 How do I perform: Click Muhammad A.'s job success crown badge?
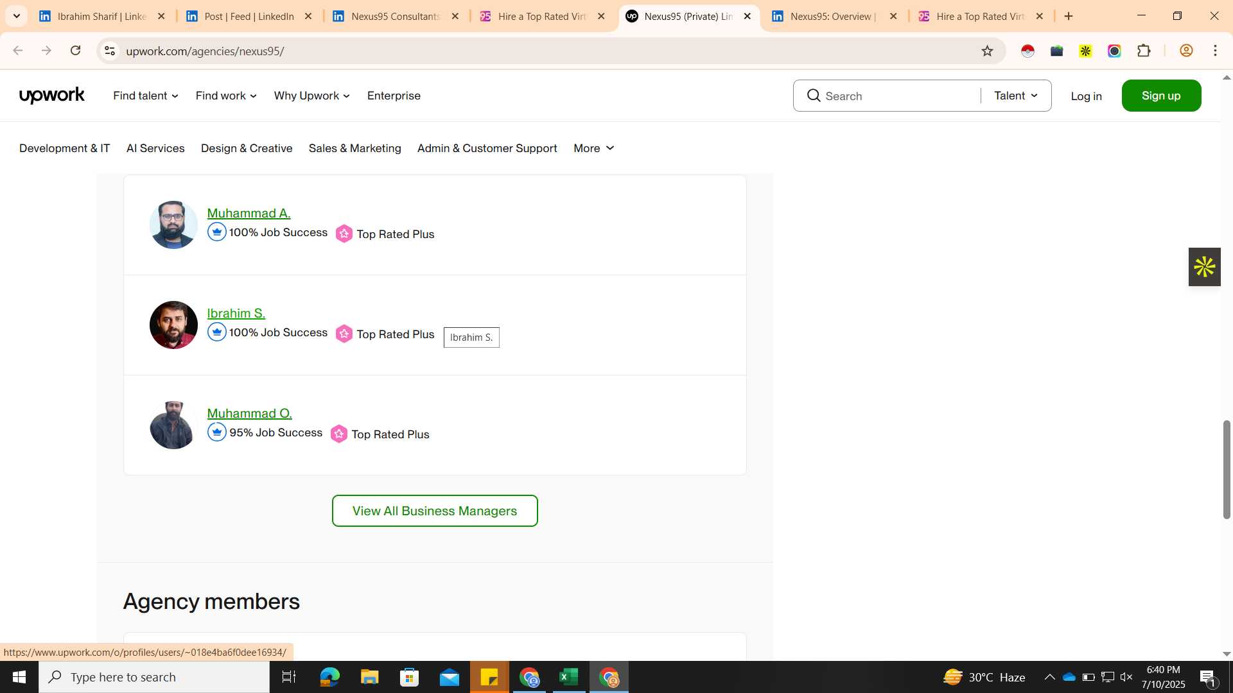217,232
